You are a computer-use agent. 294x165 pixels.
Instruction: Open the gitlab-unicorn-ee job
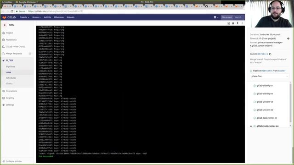tap(265, 110)
